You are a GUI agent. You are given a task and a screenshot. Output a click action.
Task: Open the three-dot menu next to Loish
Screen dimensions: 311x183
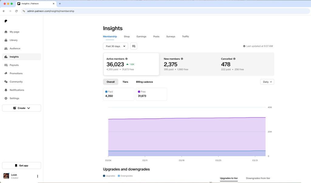(38, 176)
